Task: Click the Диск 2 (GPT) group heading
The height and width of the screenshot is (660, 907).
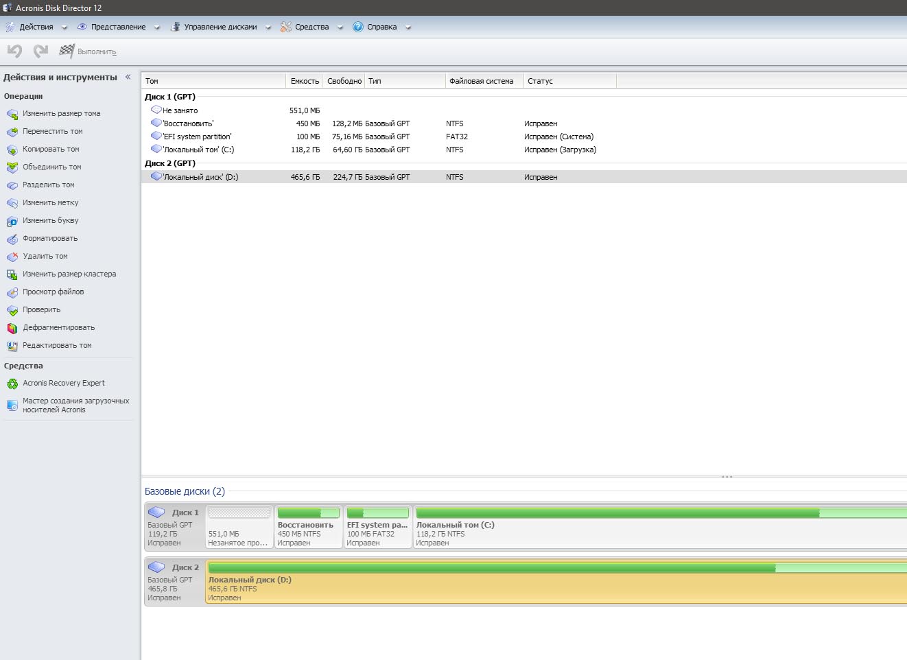Action: click(x=170, y=163)
